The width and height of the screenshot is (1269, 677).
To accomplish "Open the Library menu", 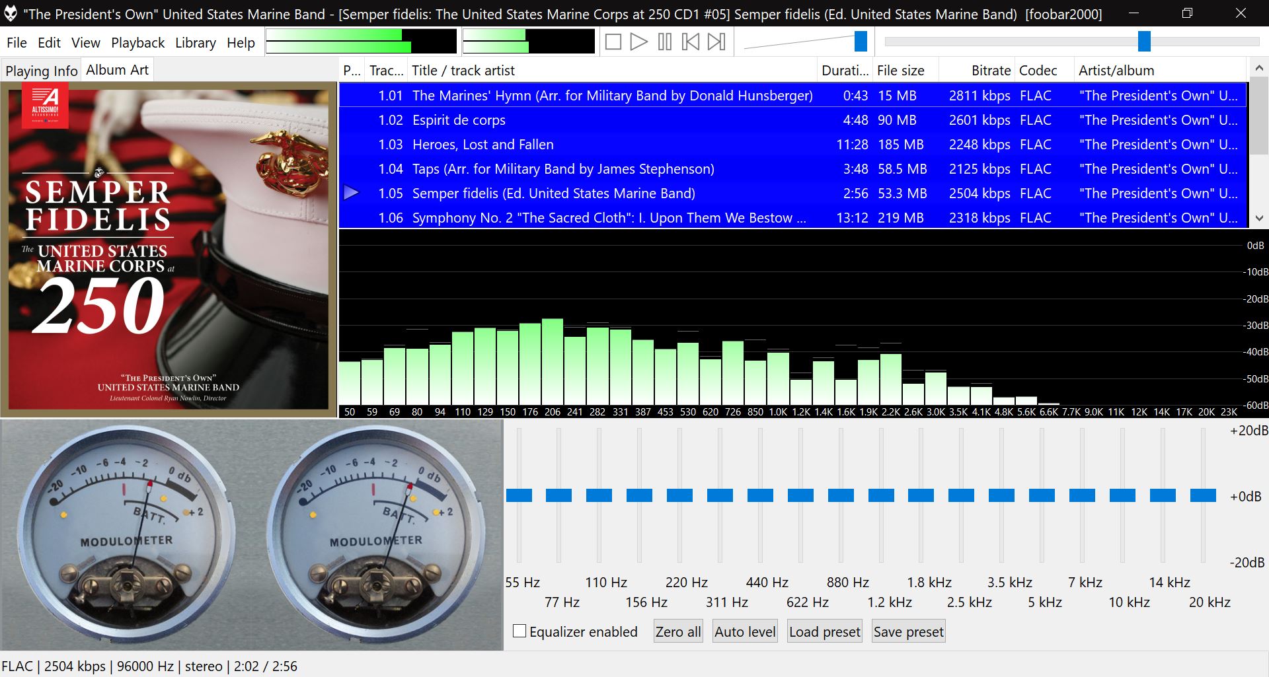I will pos(196,43).
